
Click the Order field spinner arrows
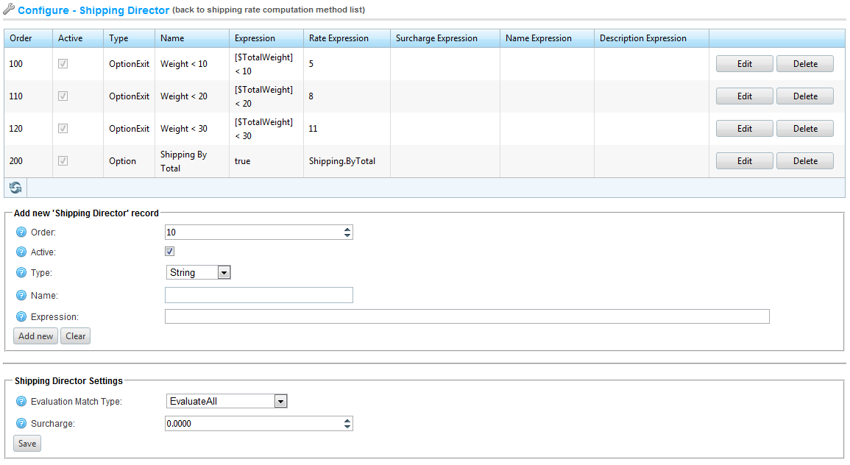347,232
